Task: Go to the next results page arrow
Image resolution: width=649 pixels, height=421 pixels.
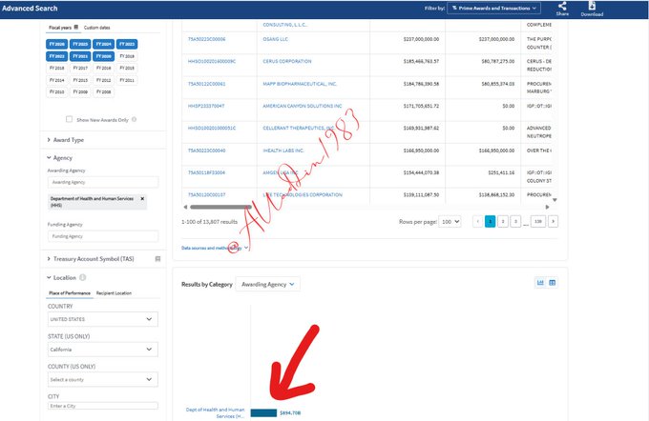Action: [553, 221]
